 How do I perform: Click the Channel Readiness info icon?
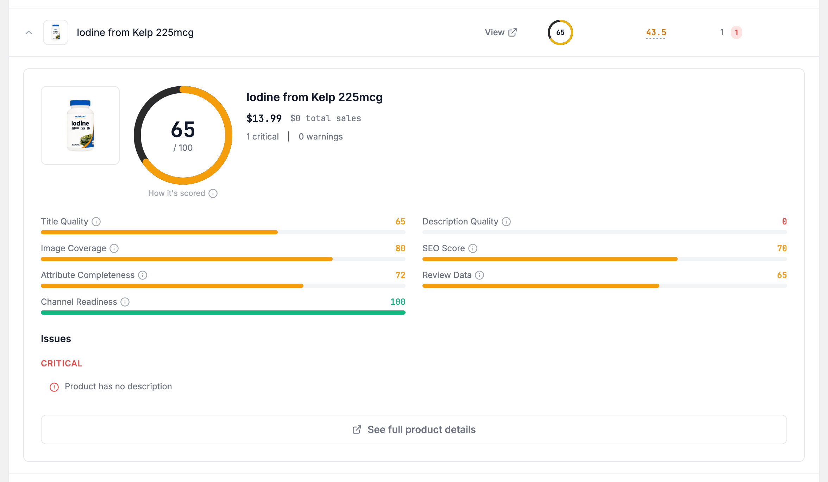(x=125, y=302)
